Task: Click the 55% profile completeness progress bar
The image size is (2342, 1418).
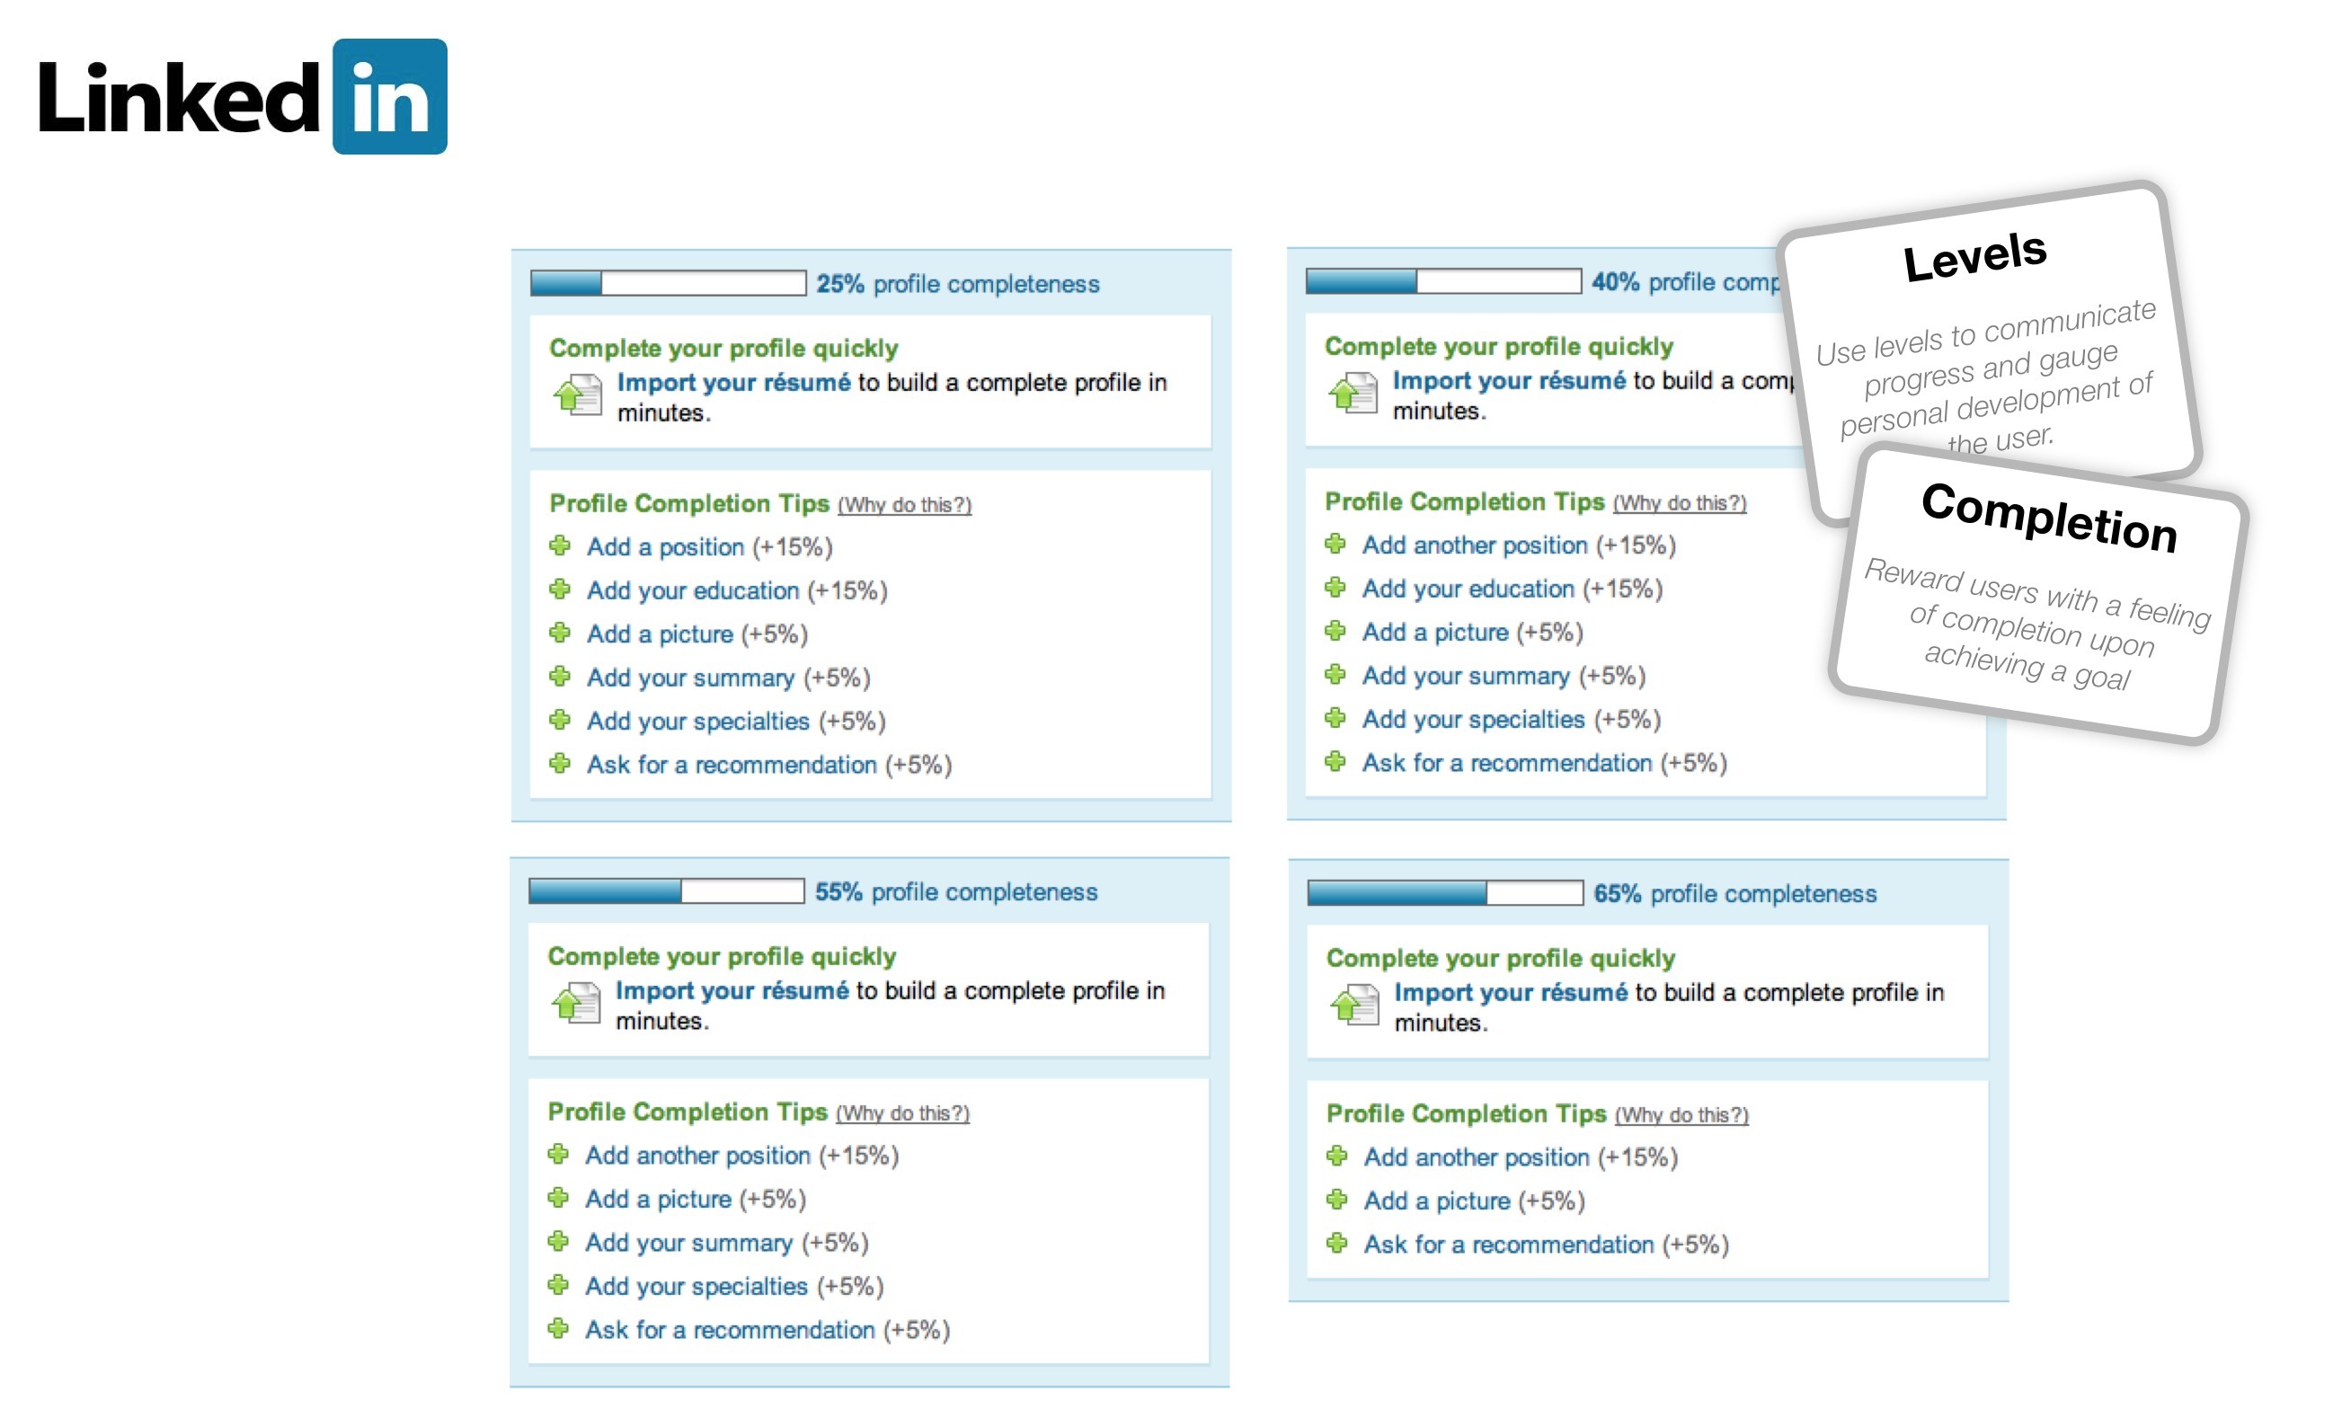Action: 666,891
